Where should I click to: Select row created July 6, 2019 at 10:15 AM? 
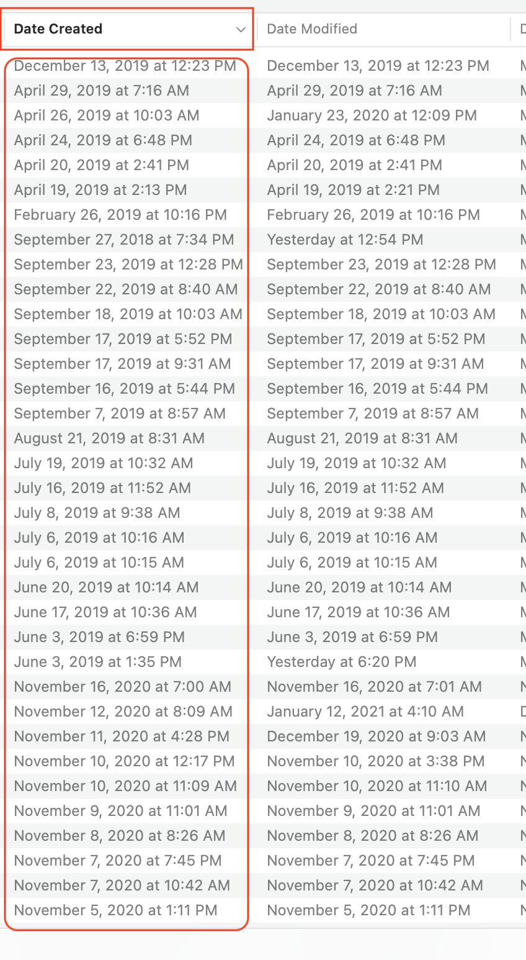coord(99,563)
